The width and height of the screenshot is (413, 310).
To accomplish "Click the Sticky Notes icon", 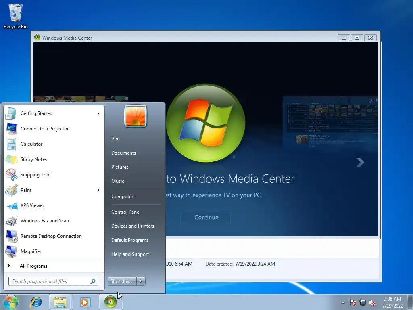I will click(11, 159).
